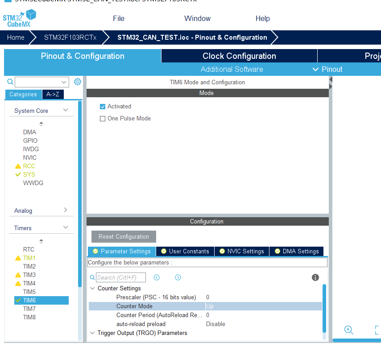Click the STM32F103RCTx breadcrumb
381x347 pixels.
coord(70,37)
